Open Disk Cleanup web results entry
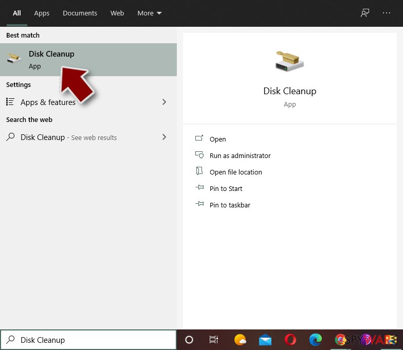This screenshot has width=403, height=350. click(x=88, y=137)
